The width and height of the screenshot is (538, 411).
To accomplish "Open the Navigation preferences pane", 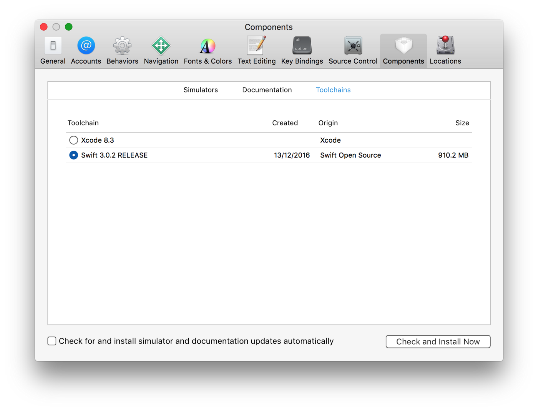I will coord(161,51).
